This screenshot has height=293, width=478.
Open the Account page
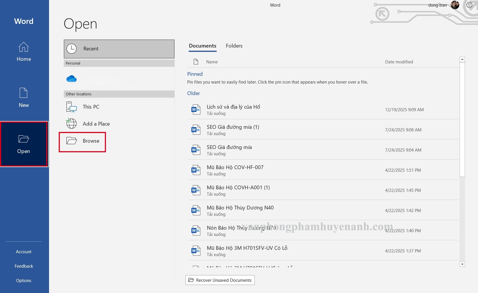coord(24,252)
